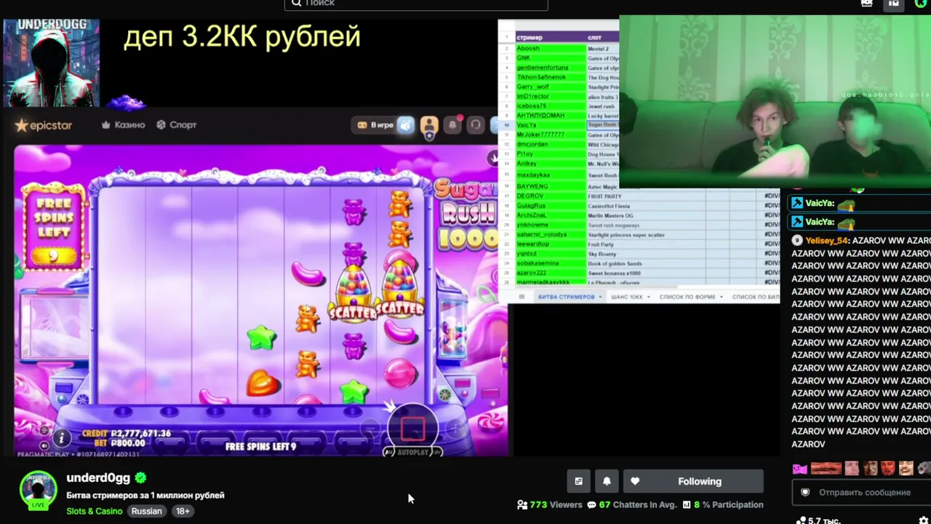This screenshot has height=524, width=931.
Task: Click the webcam overlay of the streamers
Action: tap(775, 102)
